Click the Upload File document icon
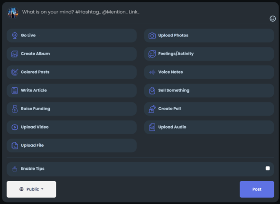The image size is (280, 204). click(15, 146)
